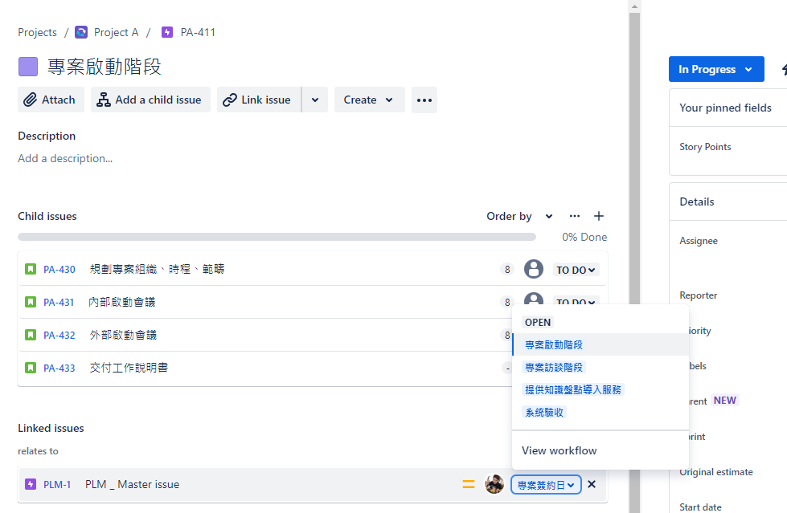This screenshot has width=787, height=513.
Task: Click the Details section header
Action: pyautogui.click(x=697, y=202)
